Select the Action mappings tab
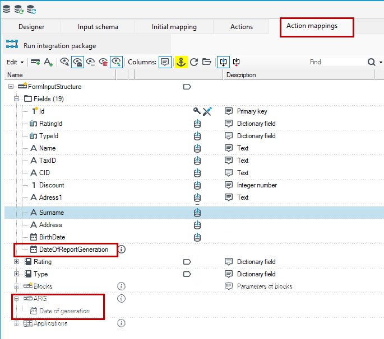The height and width of the screenshot is (339, 384). [312, 26]
